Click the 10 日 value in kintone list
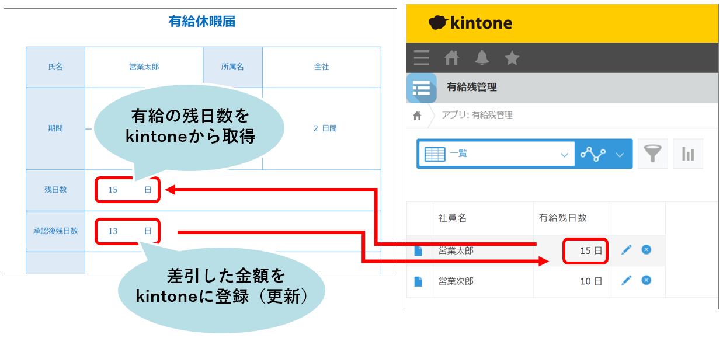Image resolution: width=723 pixels, height=338 pixels. [x=591, y=281]
